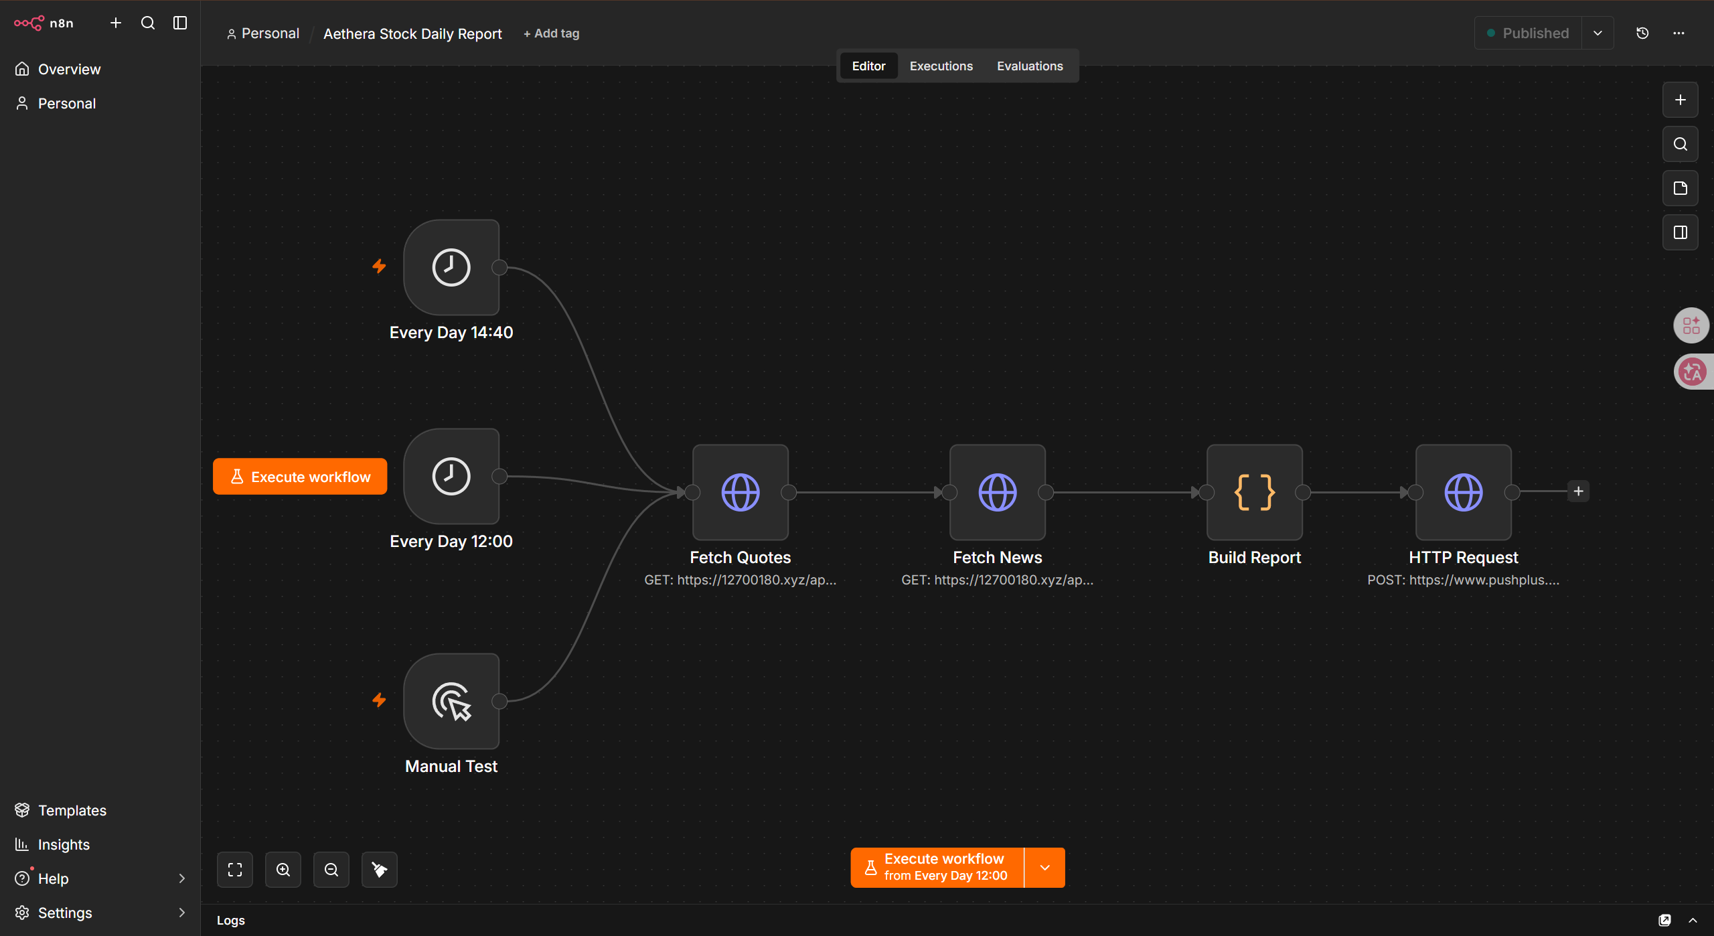1714x936 pixels.
Task: Click the Manual Test node label
Action: (451, 766)
